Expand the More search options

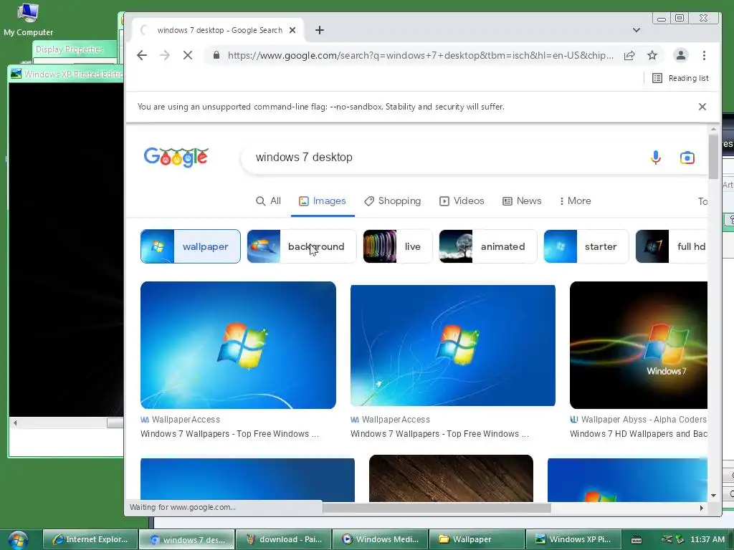point(576,201)
